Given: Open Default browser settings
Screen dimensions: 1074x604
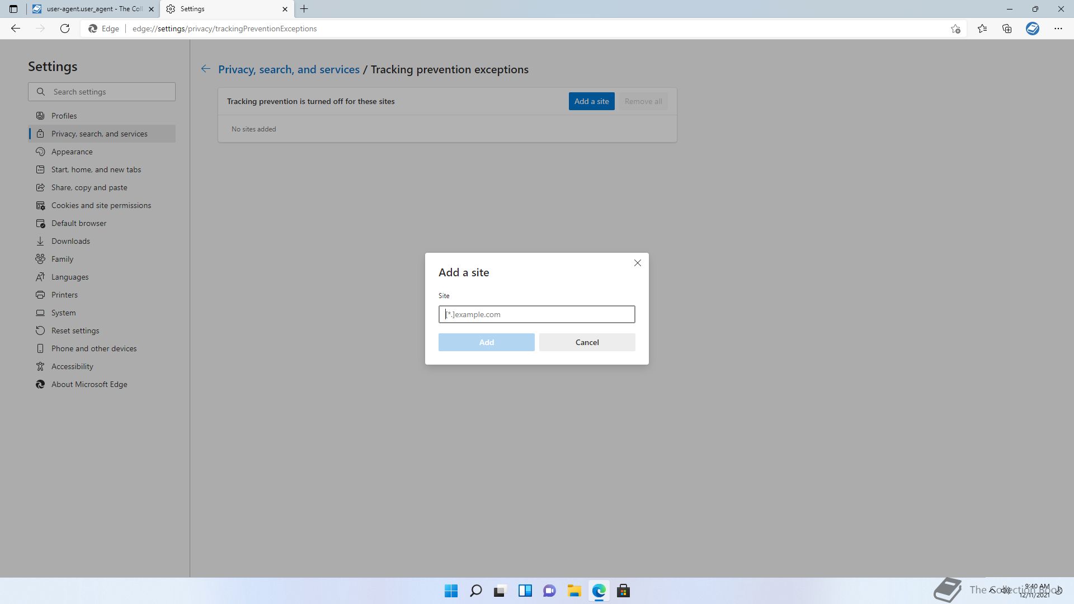Looking at the screenshot, I should tap(102, 223).
